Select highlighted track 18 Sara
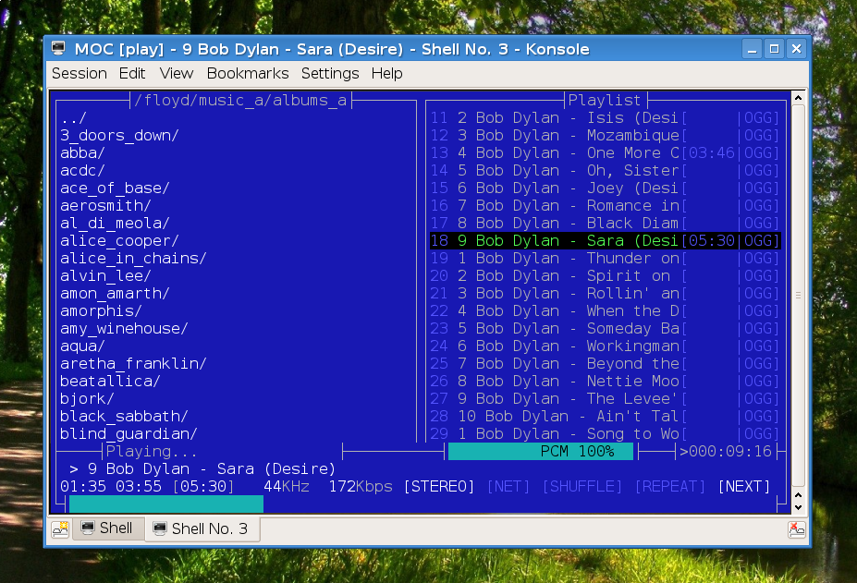 coord(605,240)
